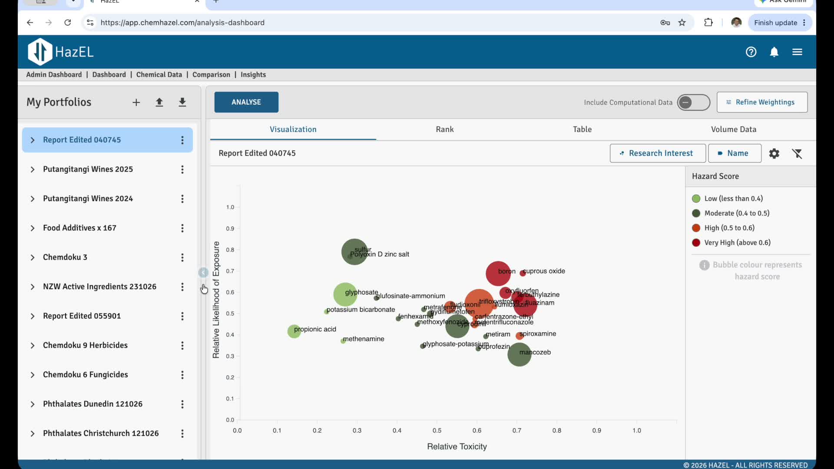The image size is (834, 469).
Task: Open chart settings gear icon
Action: 774,153
